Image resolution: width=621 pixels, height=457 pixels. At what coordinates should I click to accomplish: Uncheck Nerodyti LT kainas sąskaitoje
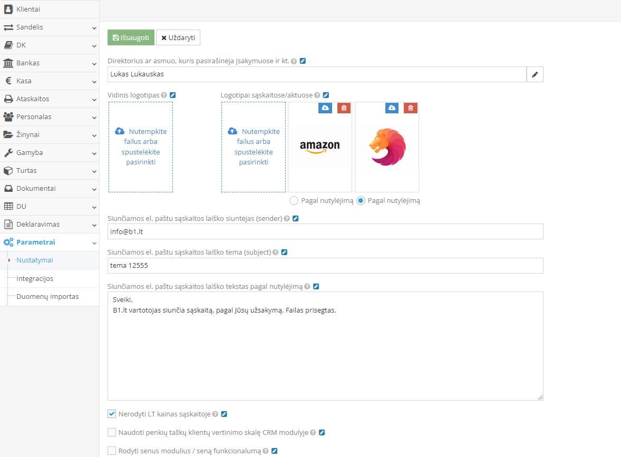pos(112,414)
